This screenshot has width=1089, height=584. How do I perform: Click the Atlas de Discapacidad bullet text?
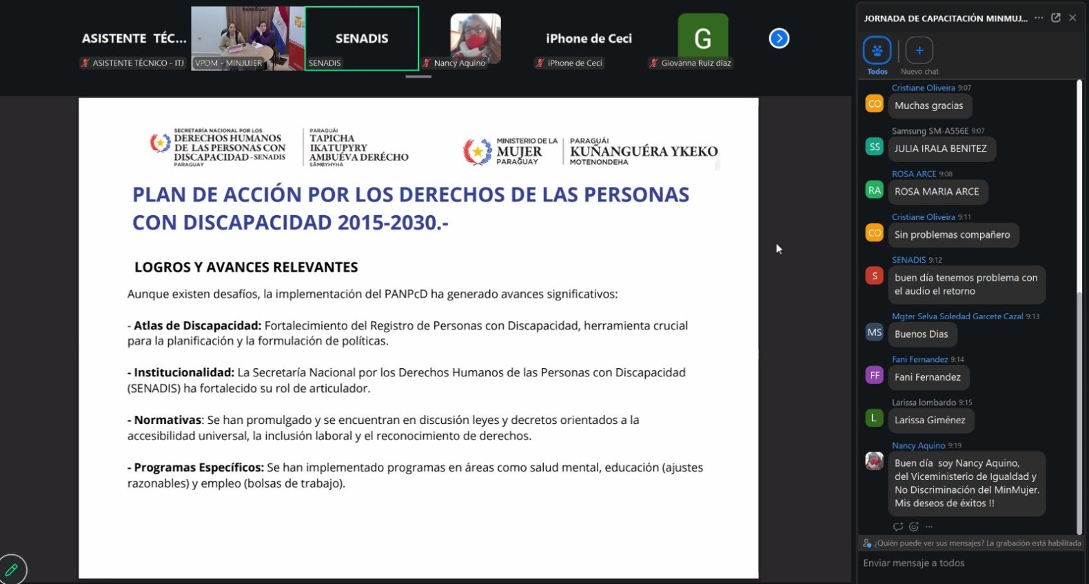tap(407, 333)
